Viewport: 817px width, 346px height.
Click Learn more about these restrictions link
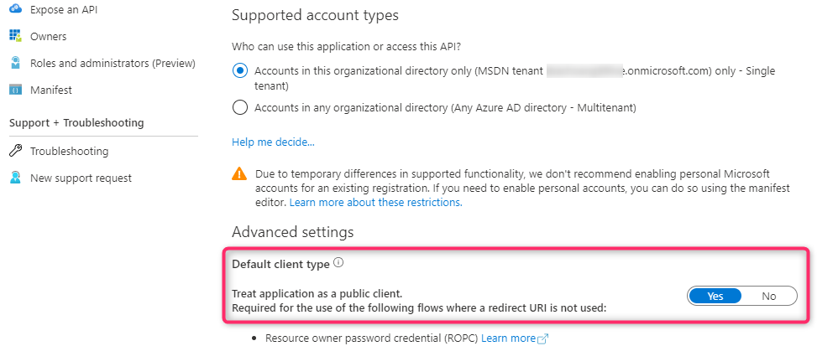[x=375, y=202]
